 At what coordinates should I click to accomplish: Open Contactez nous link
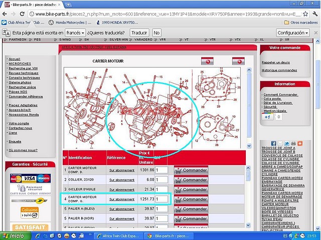point(20,128)
